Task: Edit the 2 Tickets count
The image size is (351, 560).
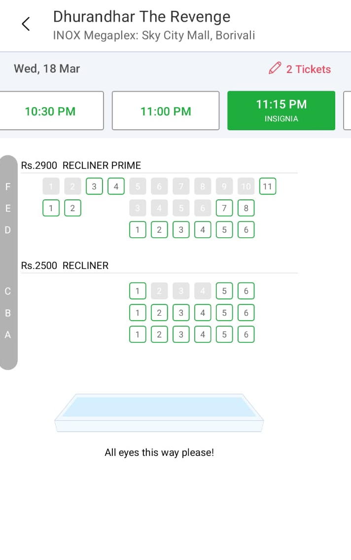Action: [308, 69]
